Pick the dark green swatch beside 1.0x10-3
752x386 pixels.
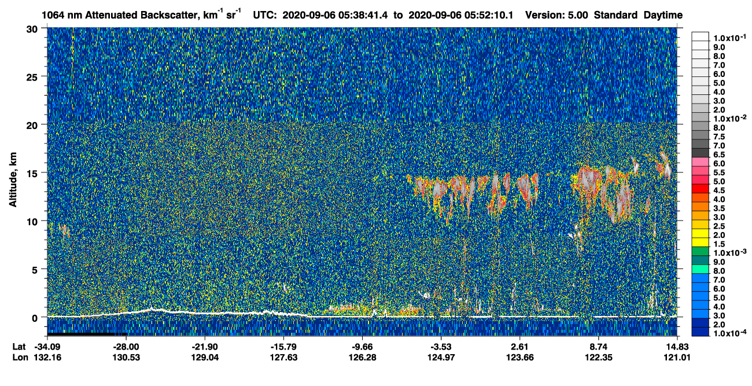[700, 251]
